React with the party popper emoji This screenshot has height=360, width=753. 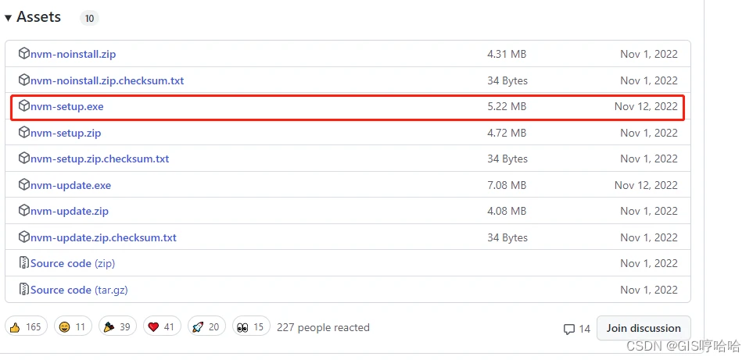click(x=117, y=327)
